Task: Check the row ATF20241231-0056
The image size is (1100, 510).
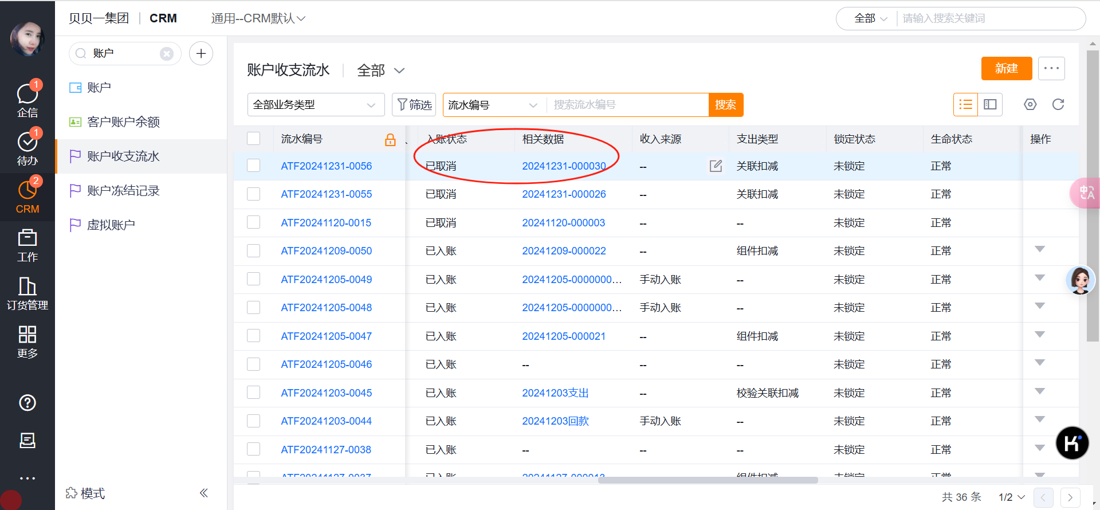Action: pyautogui.click(x=253, y=166)
